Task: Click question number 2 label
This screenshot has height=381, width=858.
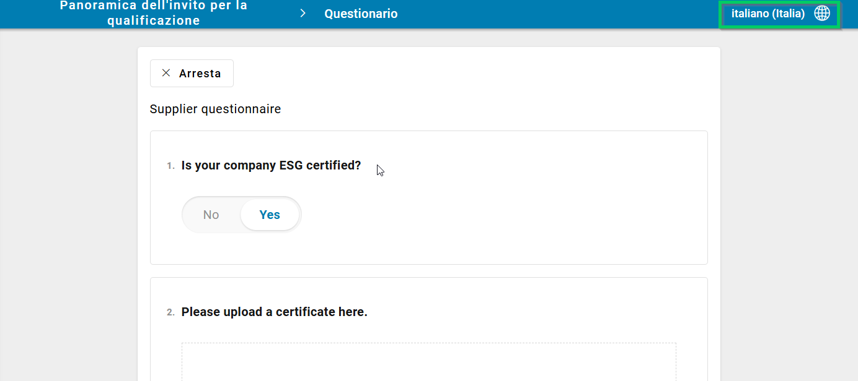Action: (x=170, y=313)
